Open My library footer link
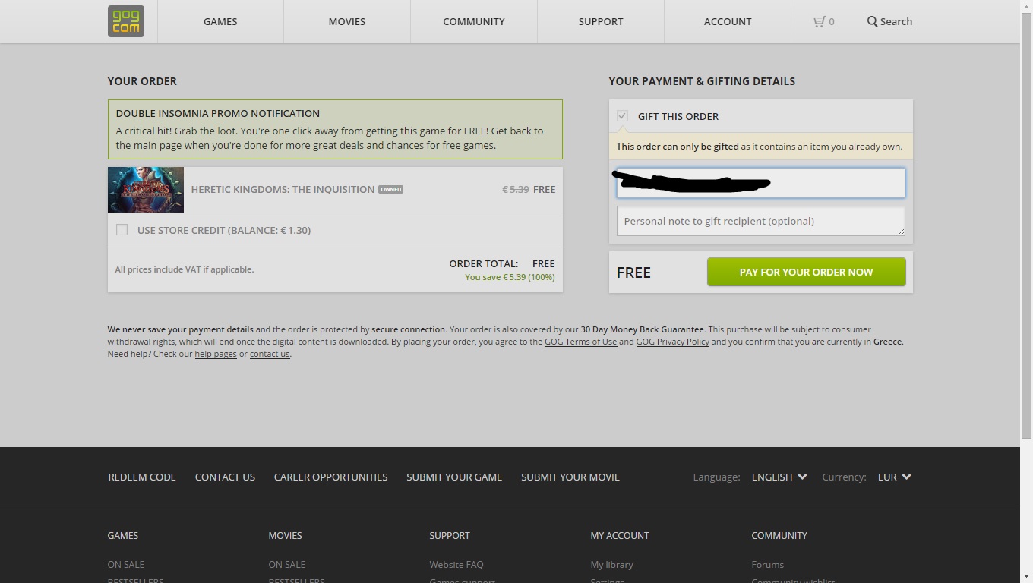1033x583 pixels. (611, 564)
